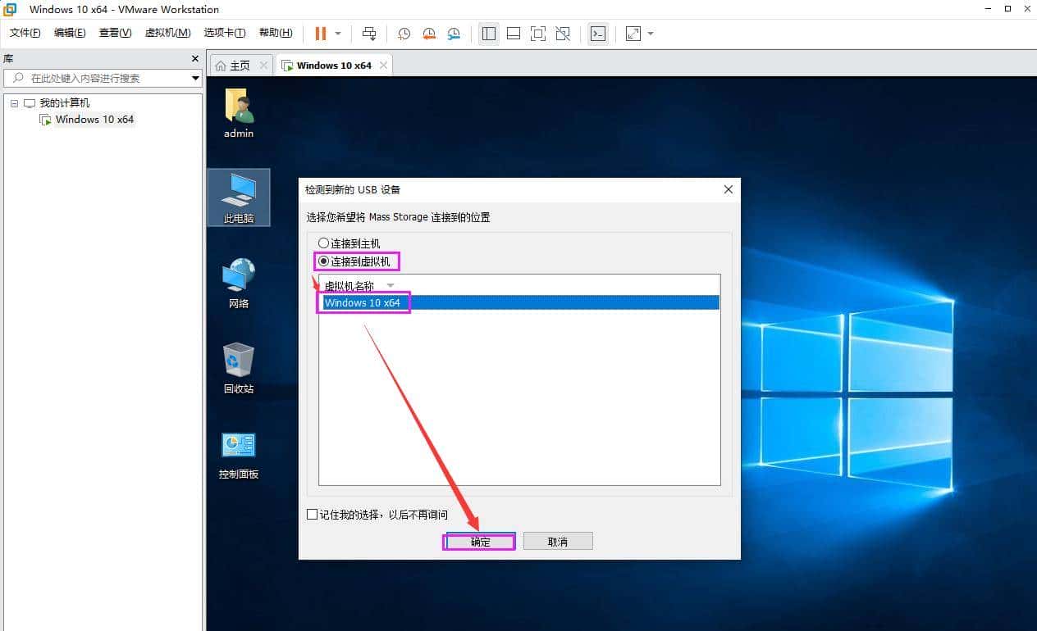Select the 连接到主机 radio option
This screenshot has height=631, width=1037.
point(323,243)
